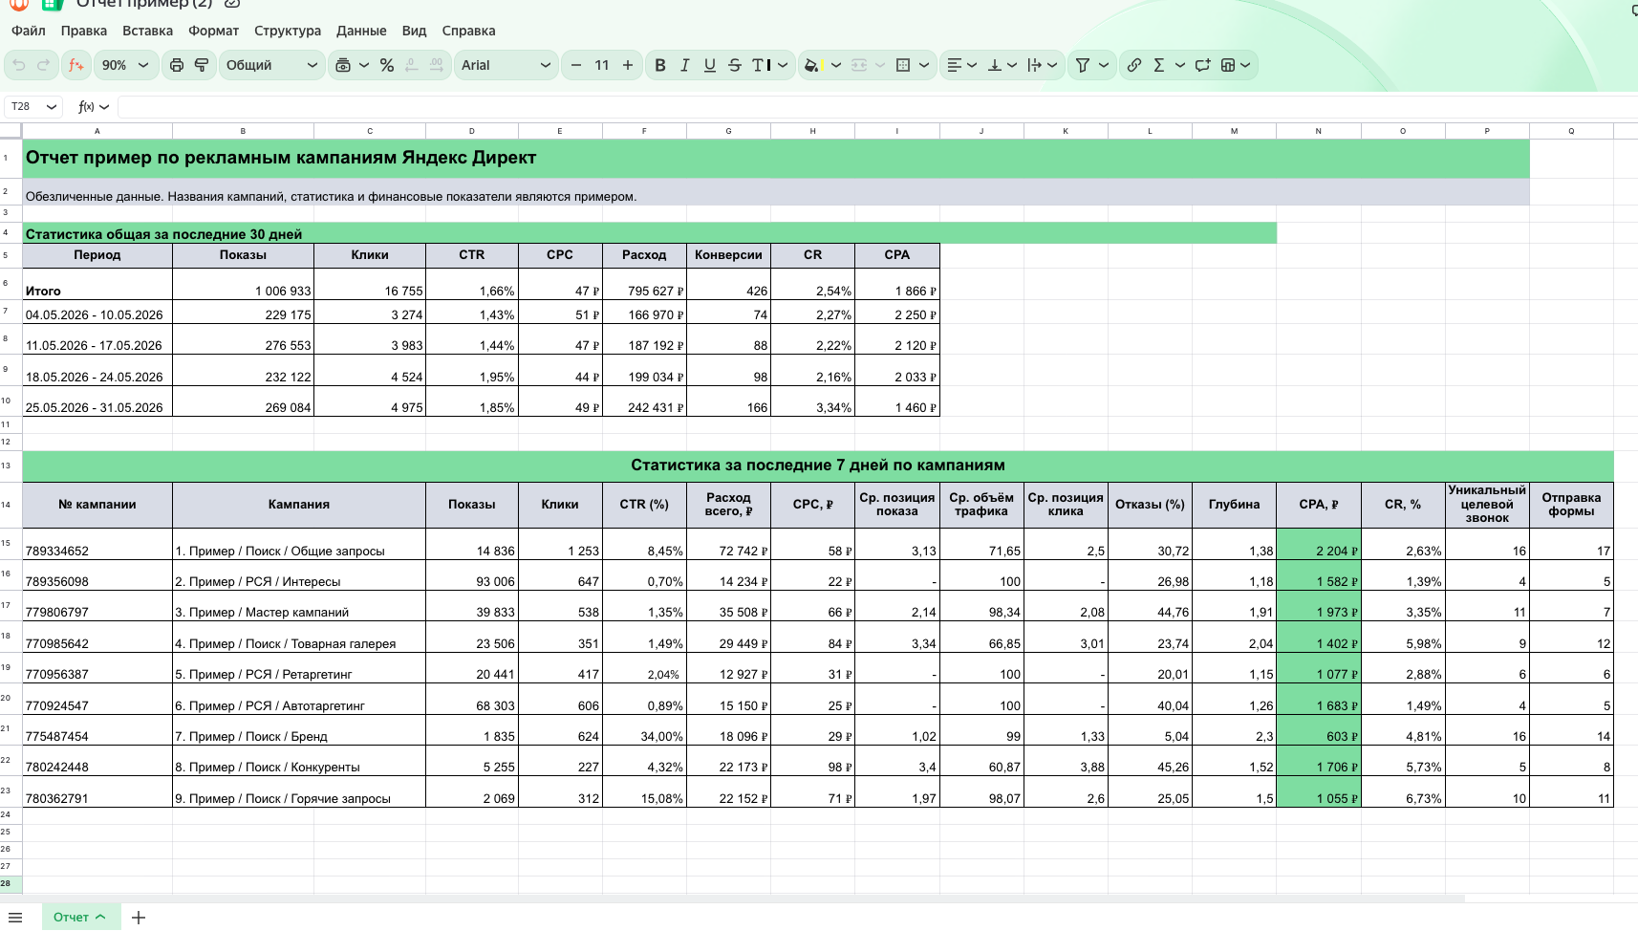Open the 90% zoom dropdown

pyautogui.click(x=125, y=65)
